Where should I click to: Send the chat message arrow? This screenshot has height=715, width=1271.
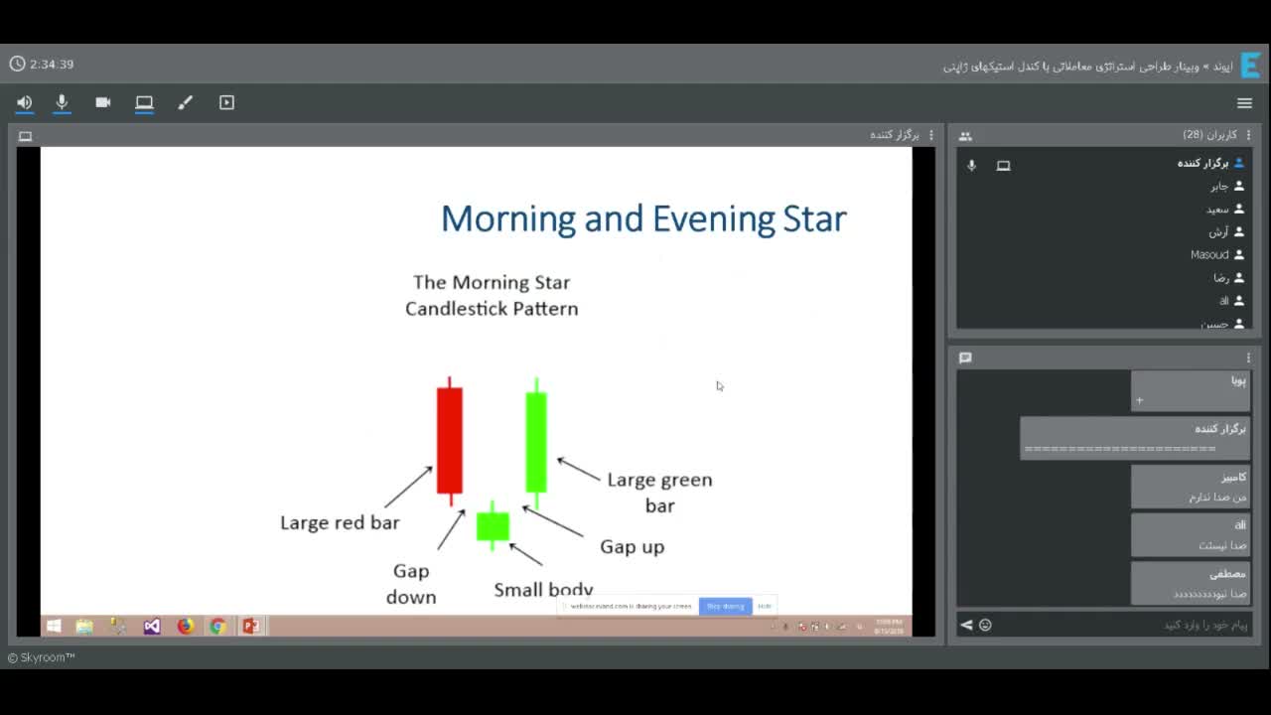tap(966, 625)
